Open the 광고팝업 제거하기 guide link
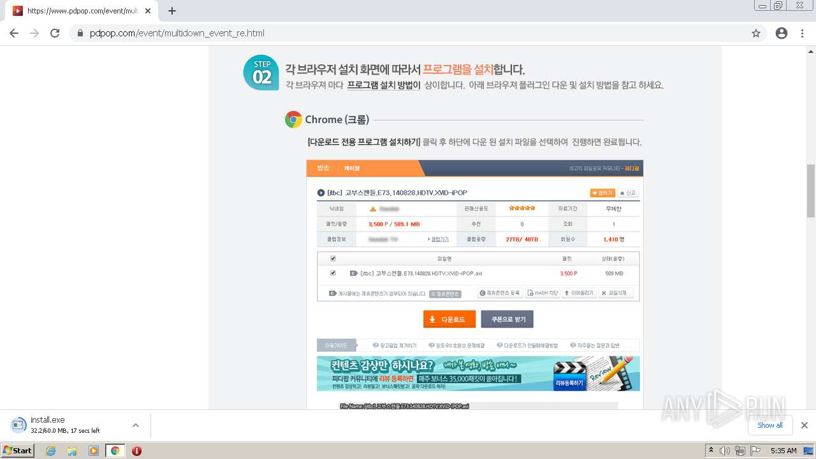Image resolution: width=816 pixels, height=459 pixels. coord(395,346)
